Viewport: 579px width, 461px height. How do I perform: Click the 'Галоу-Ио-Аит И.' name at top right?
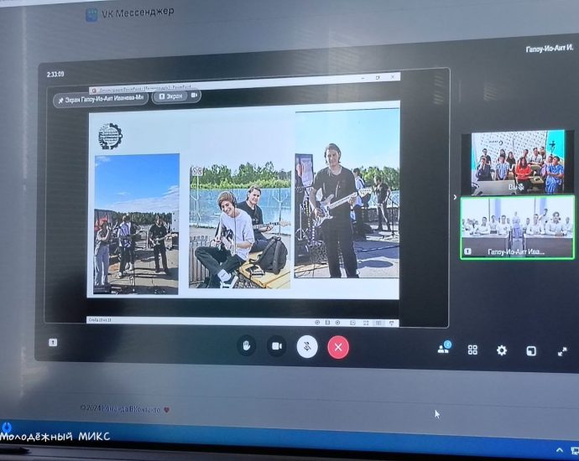point(545,49)
